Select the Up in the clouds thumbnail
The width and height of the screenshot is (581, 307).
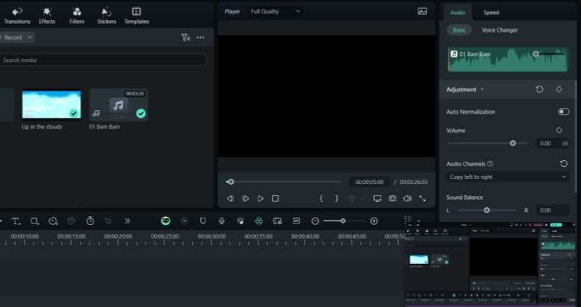(52, 105)
